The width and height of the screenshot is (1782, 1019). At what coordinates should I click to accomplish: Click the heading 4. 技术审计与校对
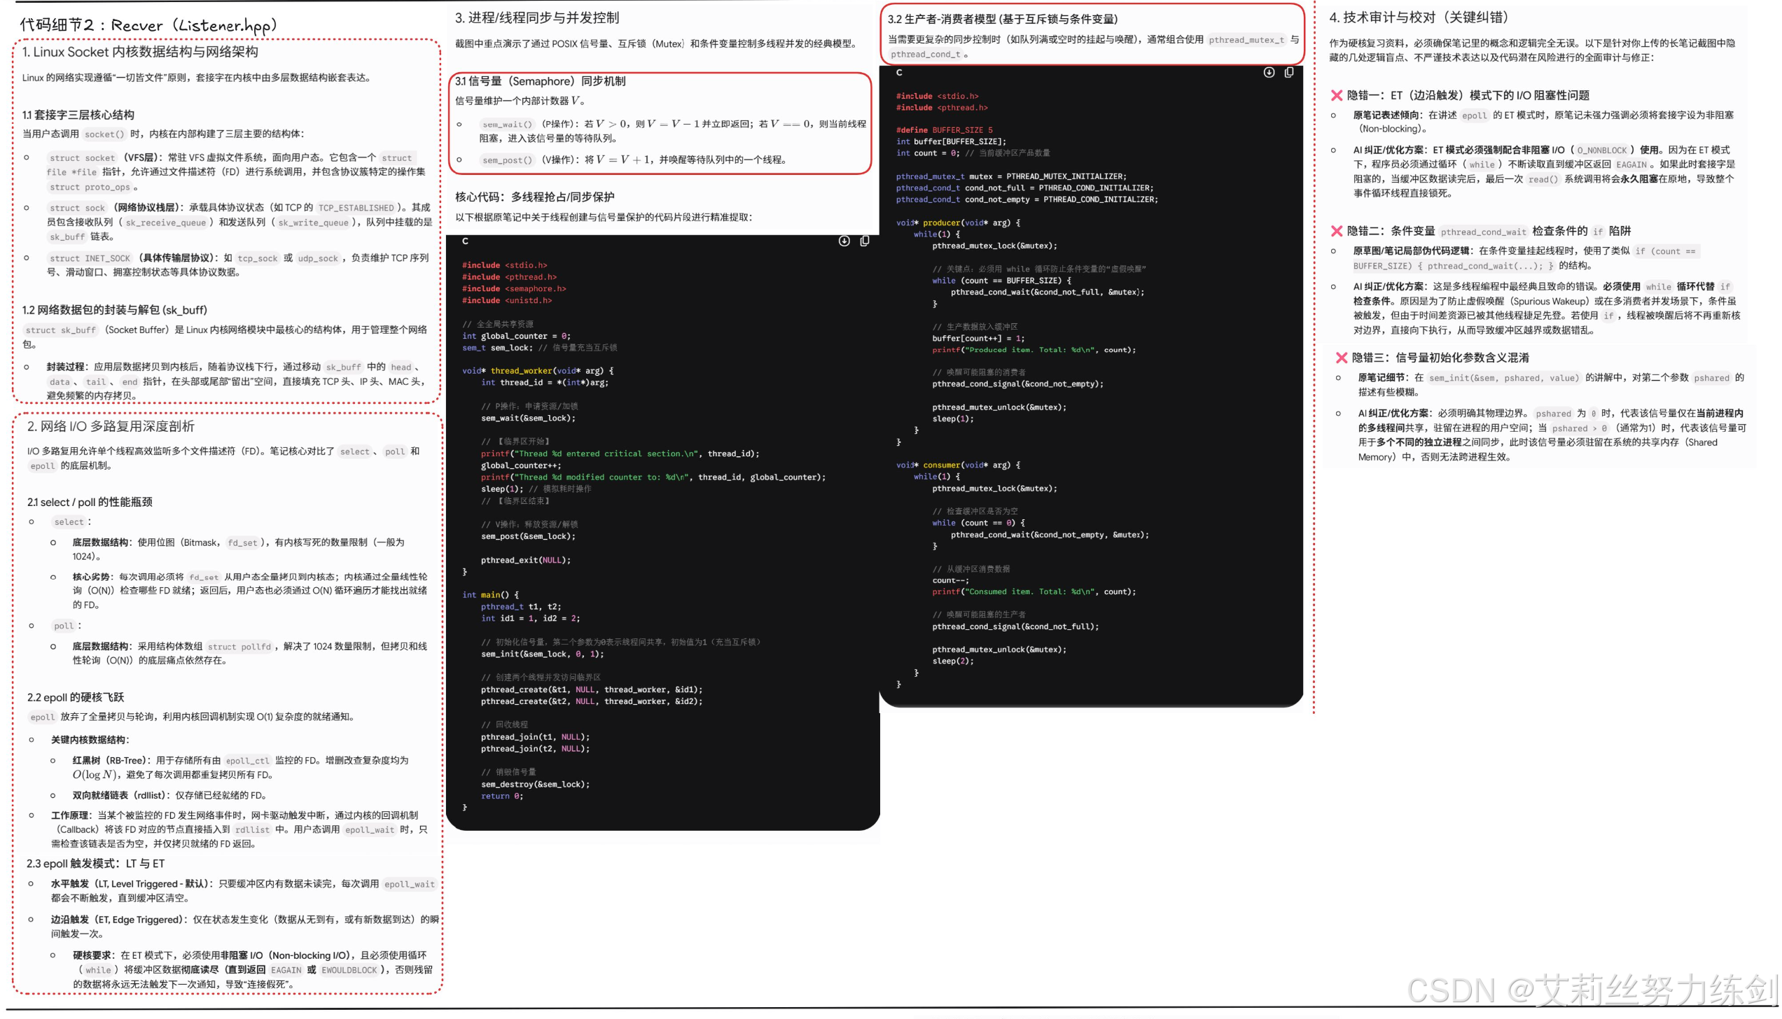tap(1418, 17)
